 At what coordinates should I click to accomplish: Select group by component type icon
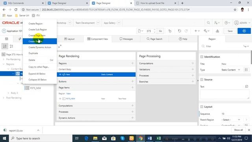[5, 46]
